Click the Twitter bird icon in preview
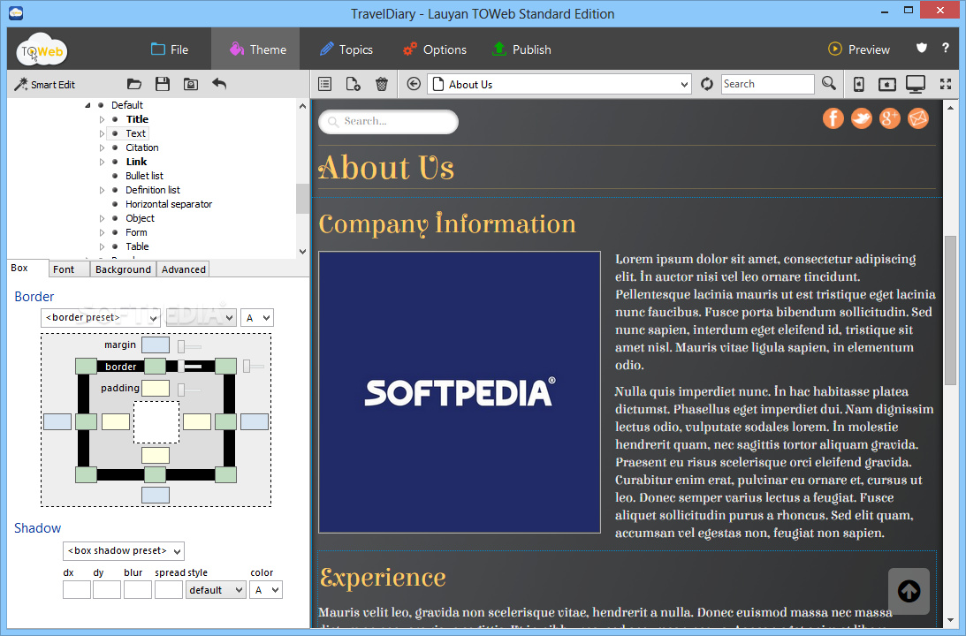Image resolution: width=966 pixels, height=636 pixels. 861,118
